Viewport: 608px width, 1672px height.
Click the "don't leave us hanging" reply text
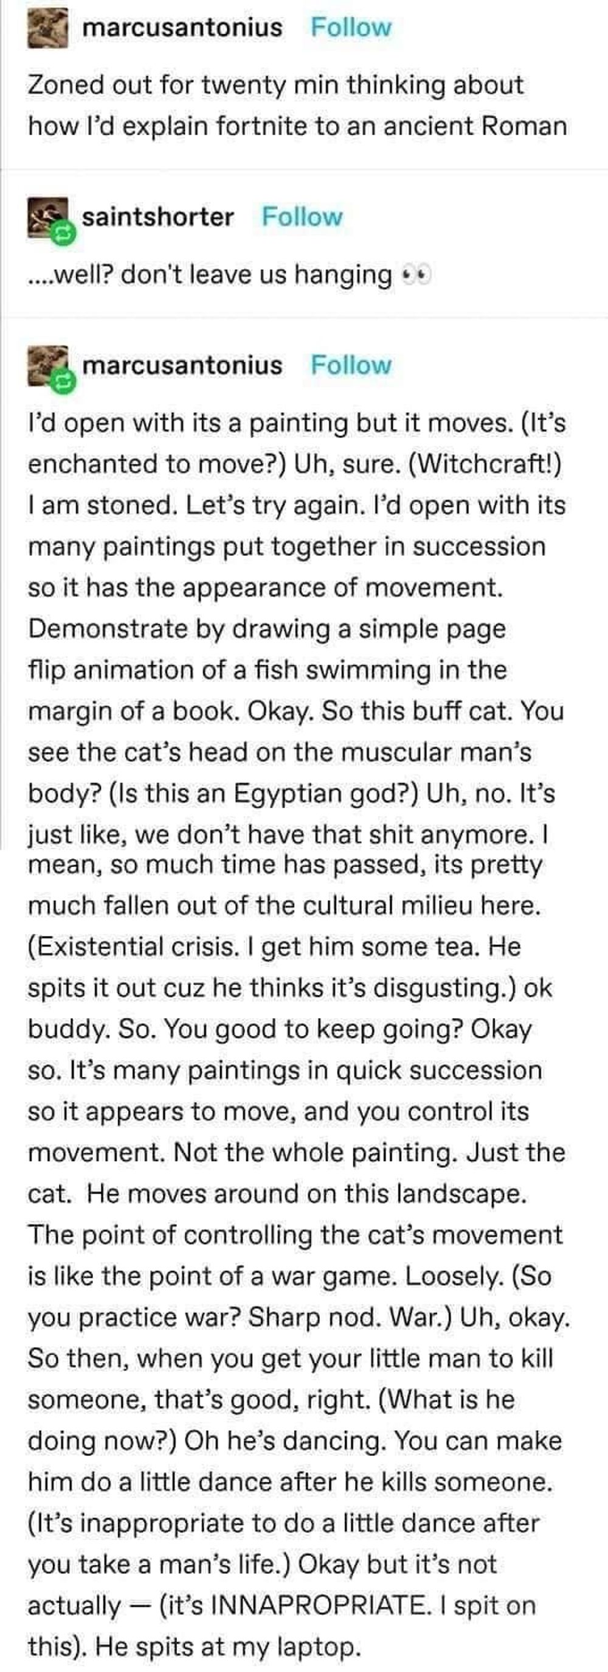coord(256,275)
